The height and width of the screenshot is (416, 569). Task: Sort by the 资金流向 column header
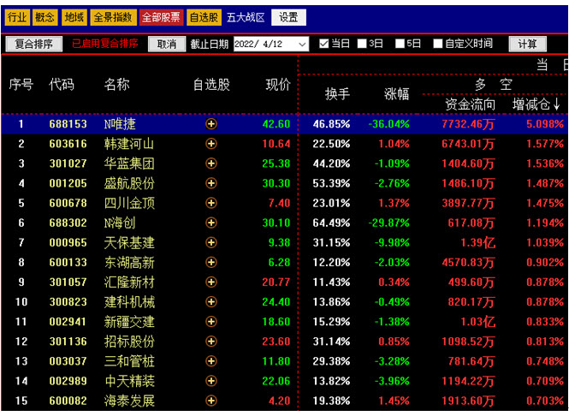click(x=471, y=105)
